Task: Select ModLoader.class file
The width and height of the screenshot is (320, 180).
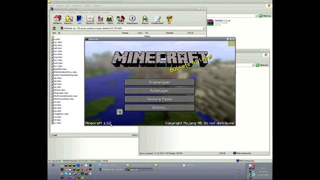Action: coord(60,93)
